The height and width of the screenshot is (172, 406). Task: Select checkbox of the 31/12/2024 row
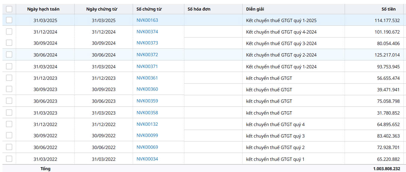[x=9, y=32]
